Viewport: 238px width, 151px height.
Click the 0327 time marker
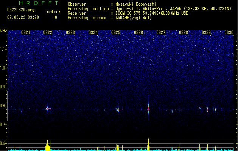coord(161,32)
